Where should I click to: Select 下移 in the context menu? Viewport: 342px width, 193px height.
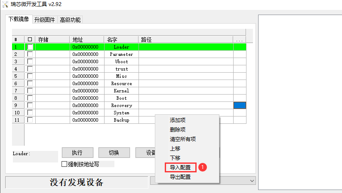click(175, 158)
